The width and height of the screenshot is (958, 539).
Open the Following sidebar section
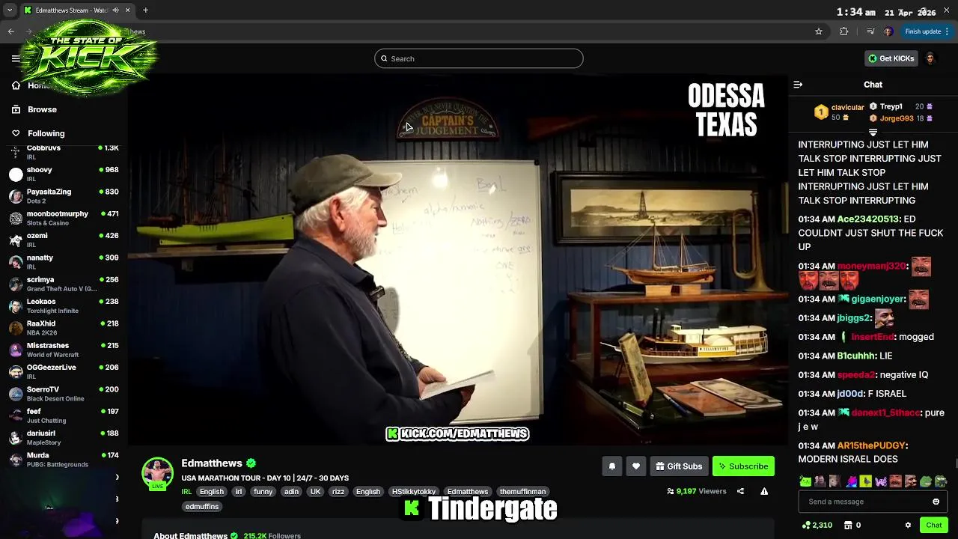(x=38, y=133)
